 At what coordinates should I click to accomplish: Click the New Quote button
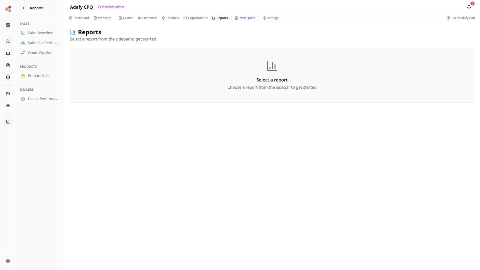point(245,18)
